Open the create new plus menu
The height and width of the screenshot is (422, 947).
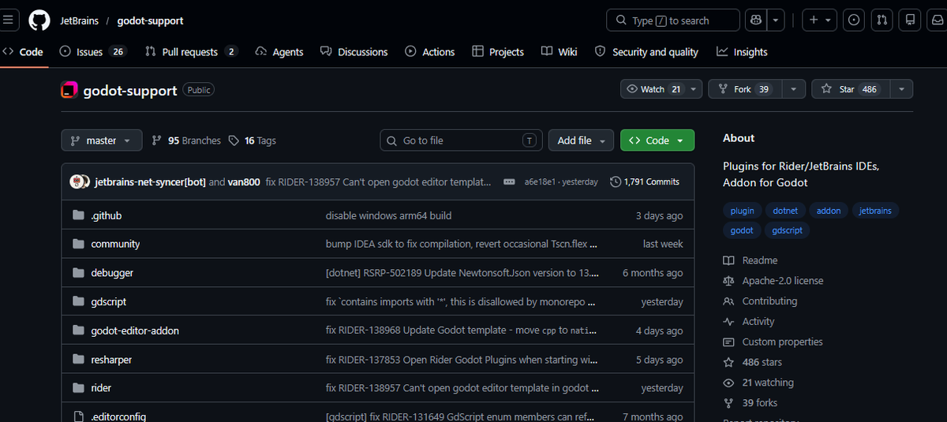tap(821, 21)
